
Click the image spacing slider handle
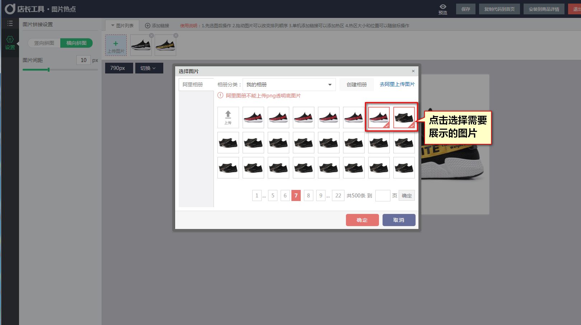coord(48,70)
